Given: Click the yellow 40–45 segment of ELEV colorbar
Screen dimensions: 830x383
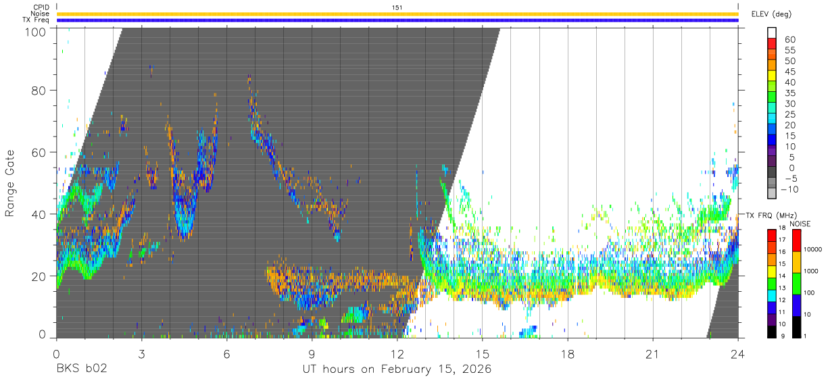Looking at the screenshot, I should (x=772, y=76).
